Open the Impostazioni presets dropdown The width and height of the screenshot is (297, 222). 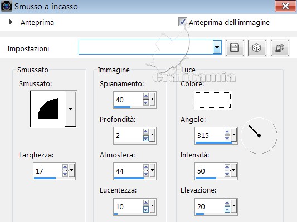point(217,47)
